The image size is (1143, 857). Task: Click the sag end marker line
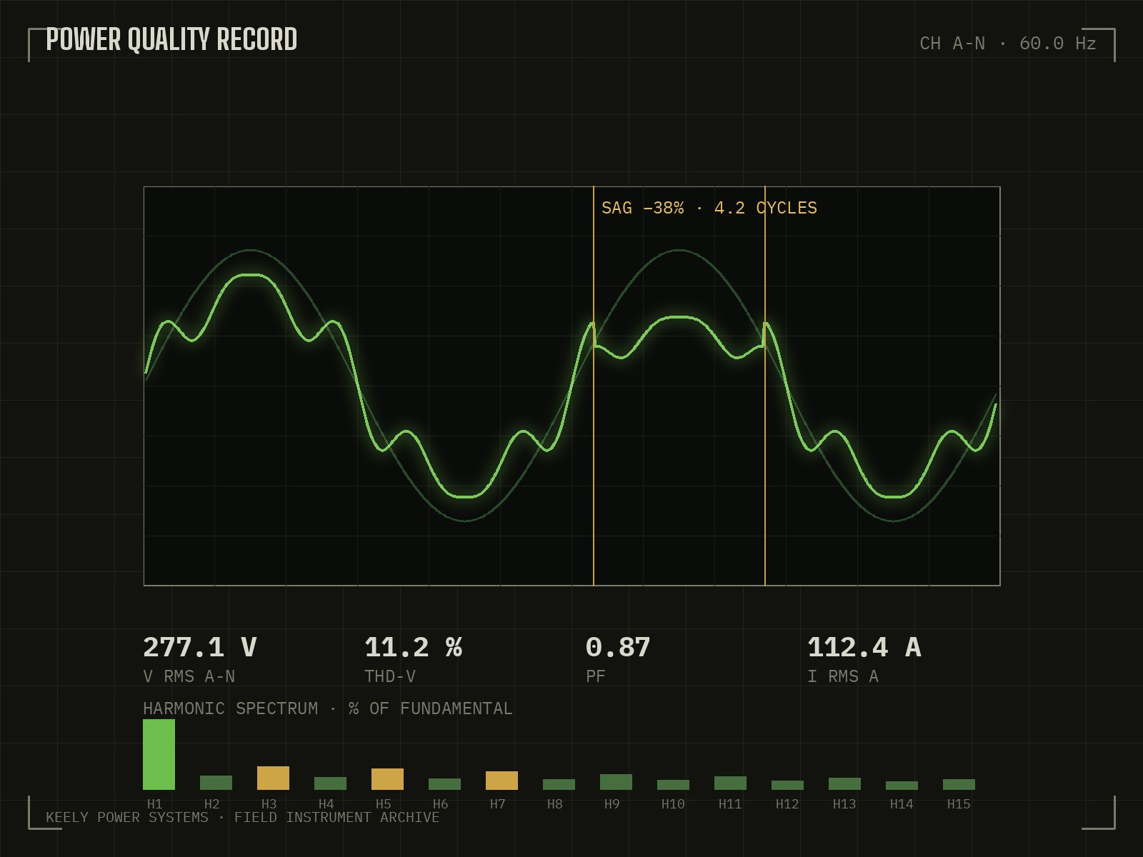tap(765, 386)
